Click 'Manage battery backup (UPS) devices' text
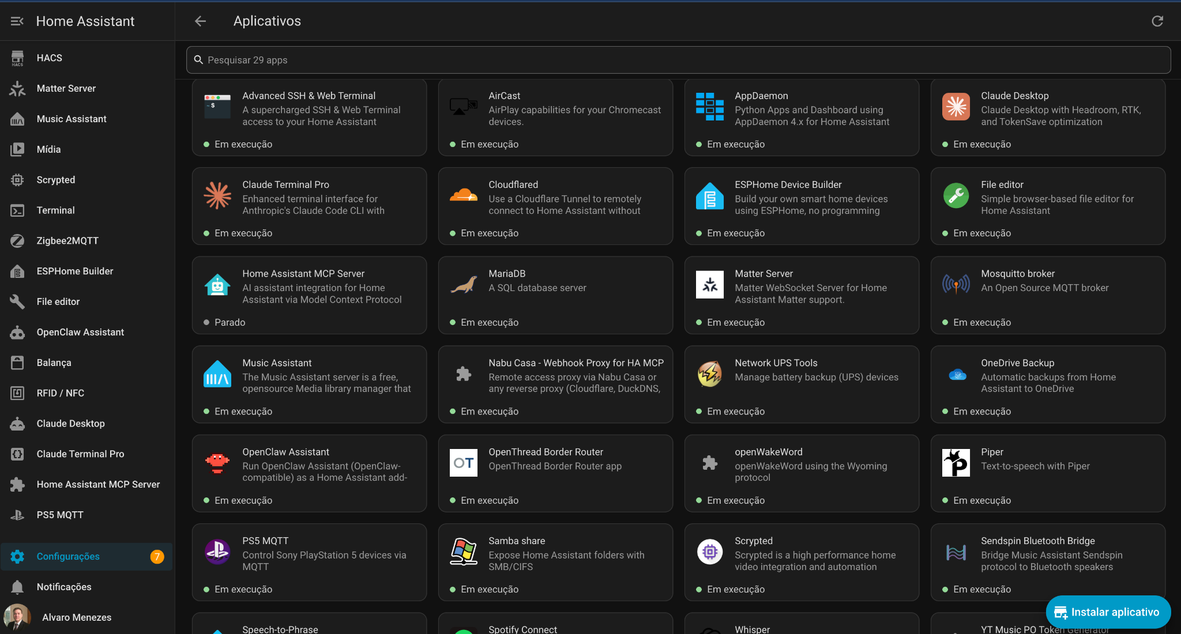The width and height of the screenshot is (1181, 634). pyautogui.click(x=817, y=377)
